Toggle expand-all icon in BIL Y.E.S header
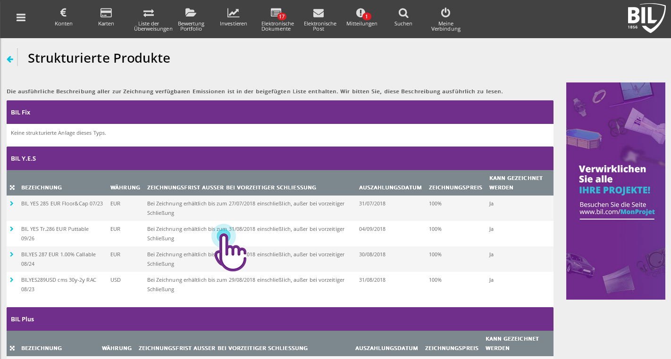 coord(12,188)
